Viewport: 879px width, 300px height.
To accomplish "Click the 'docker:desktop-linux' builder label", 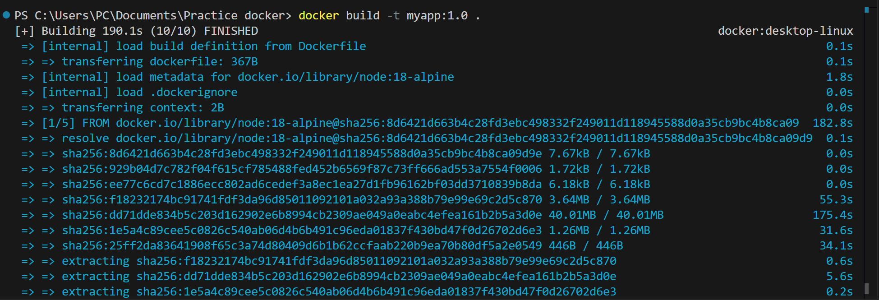I will (x=785, y=31).
